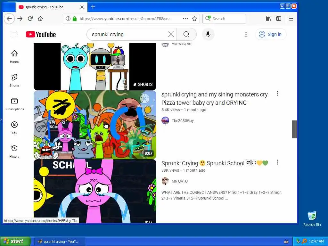This screenshot has height=246, width=328.
Task: Show site information icon in address bar
Action: (x=68, y=19)
